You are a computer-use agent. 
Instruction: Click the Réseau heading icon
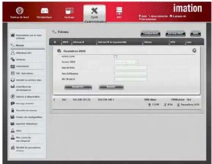[x=54, y=32]
